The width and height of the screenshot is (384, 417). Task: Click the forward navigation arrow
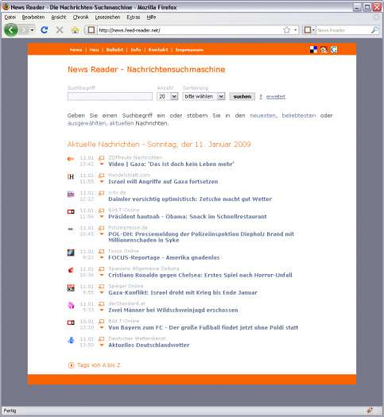[x=24, y=30]
